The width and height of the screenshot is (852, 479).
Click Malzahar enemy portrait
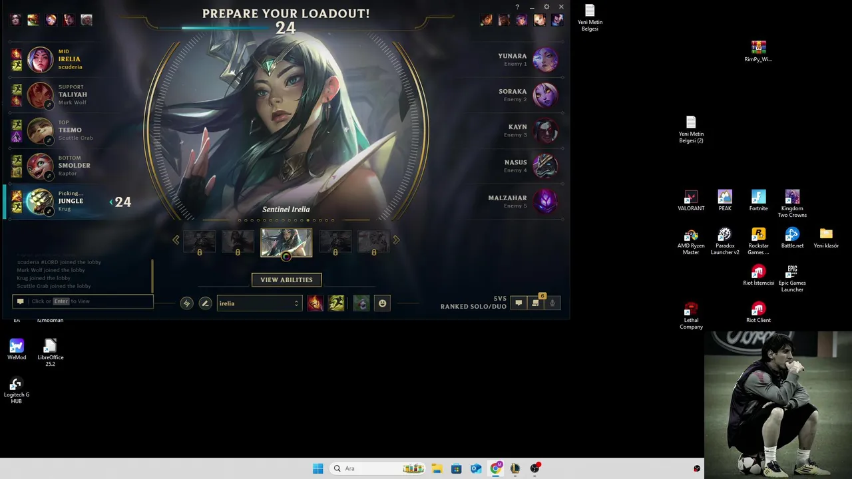(546, 202)
